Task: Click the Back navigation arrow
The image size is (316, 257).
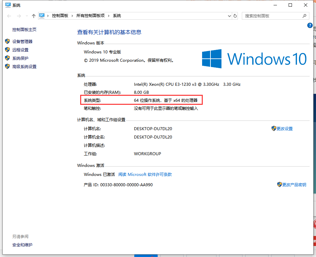Action: coord(9,16)
